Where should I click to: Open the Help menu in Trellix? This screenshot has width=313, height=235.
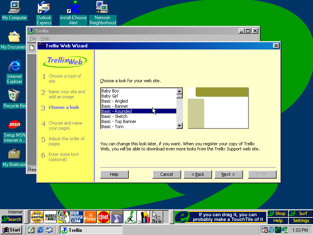pyautogui.click(x=45, y=39)
